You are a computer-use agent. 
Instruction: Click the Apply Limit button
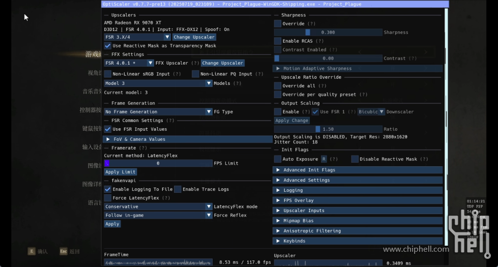coord(121,172)
